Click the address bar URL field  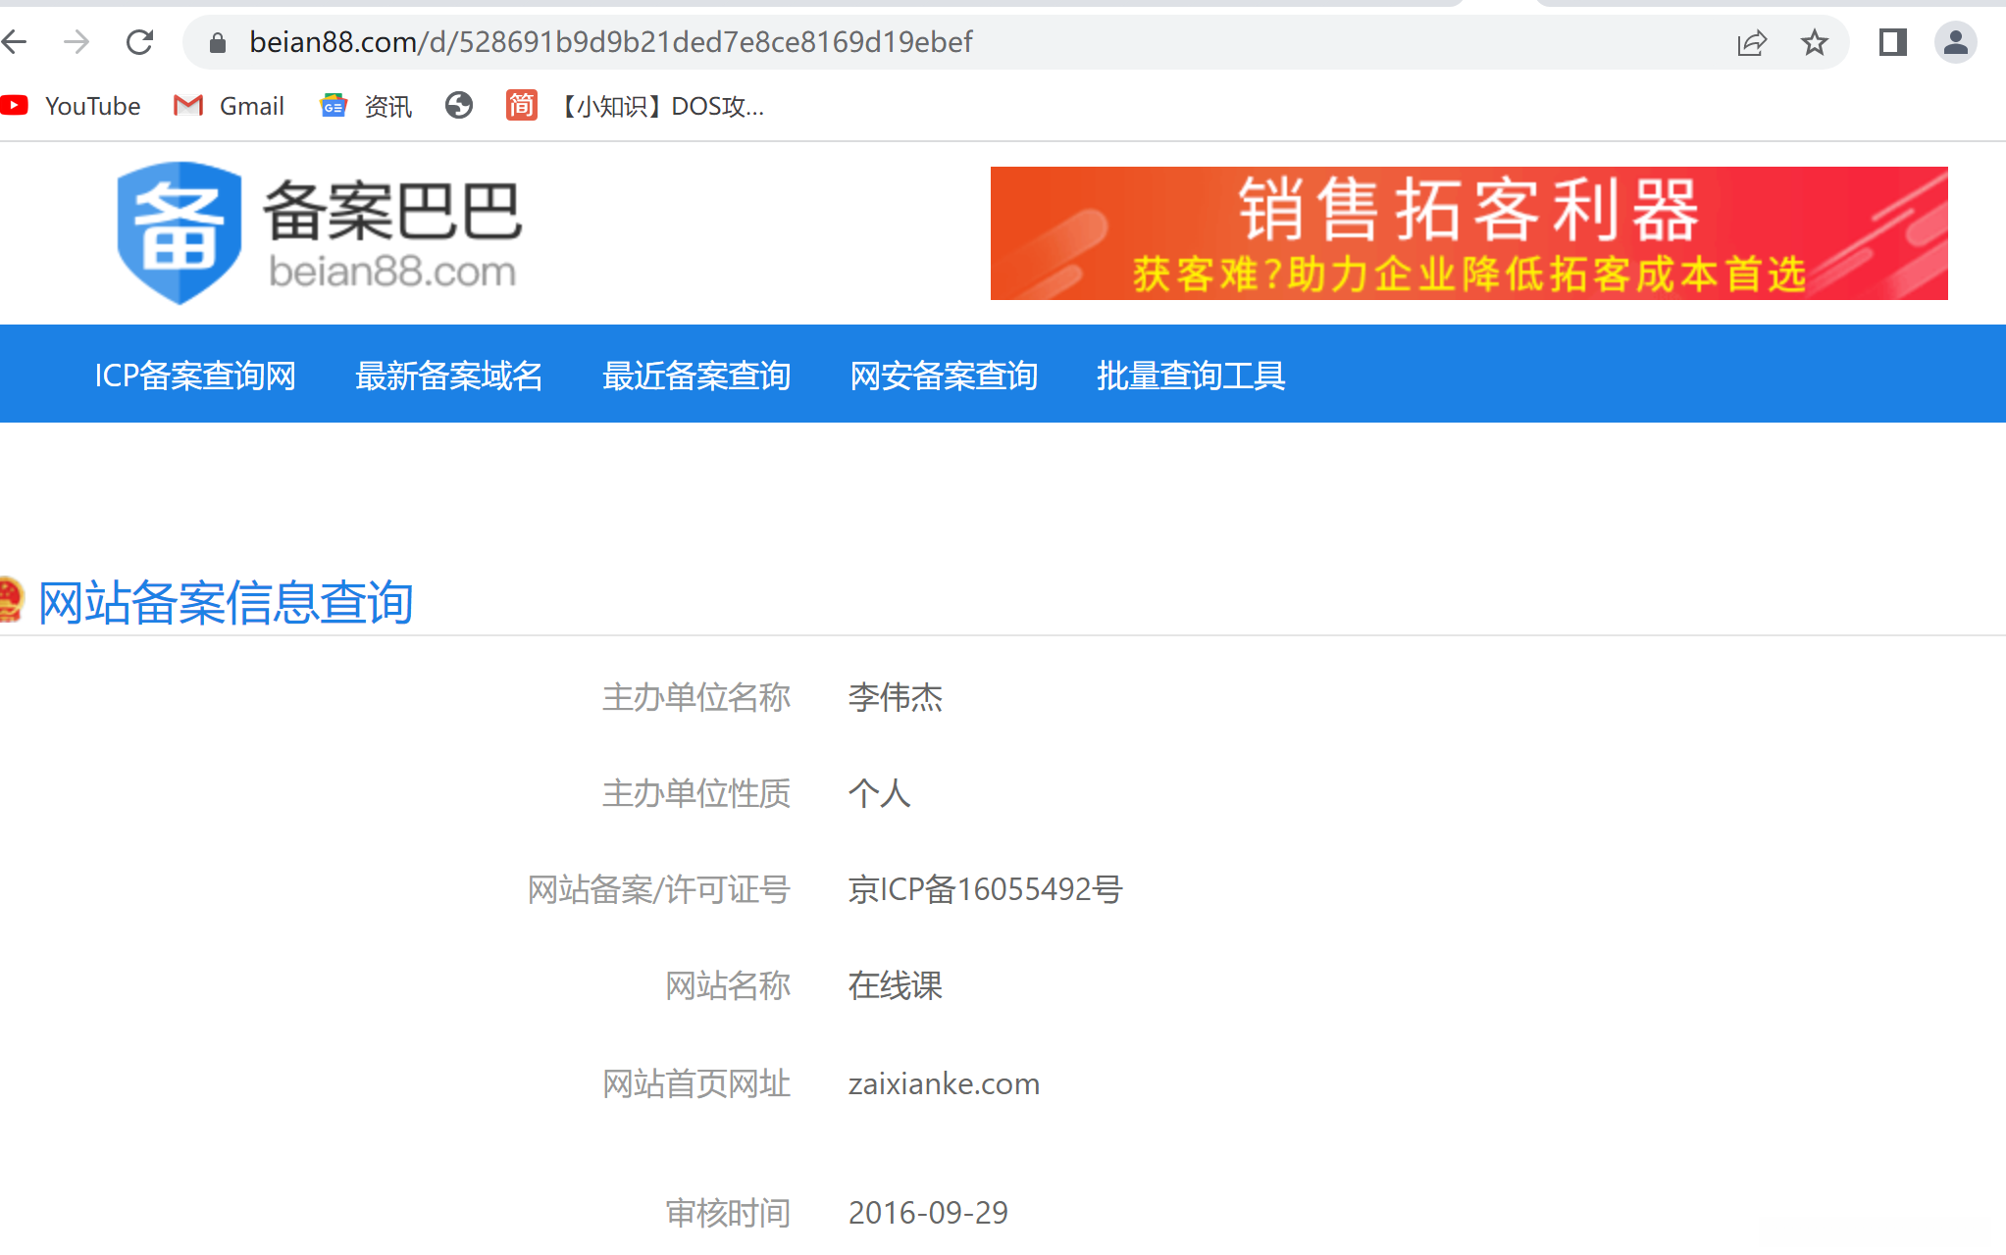point(883,42)
